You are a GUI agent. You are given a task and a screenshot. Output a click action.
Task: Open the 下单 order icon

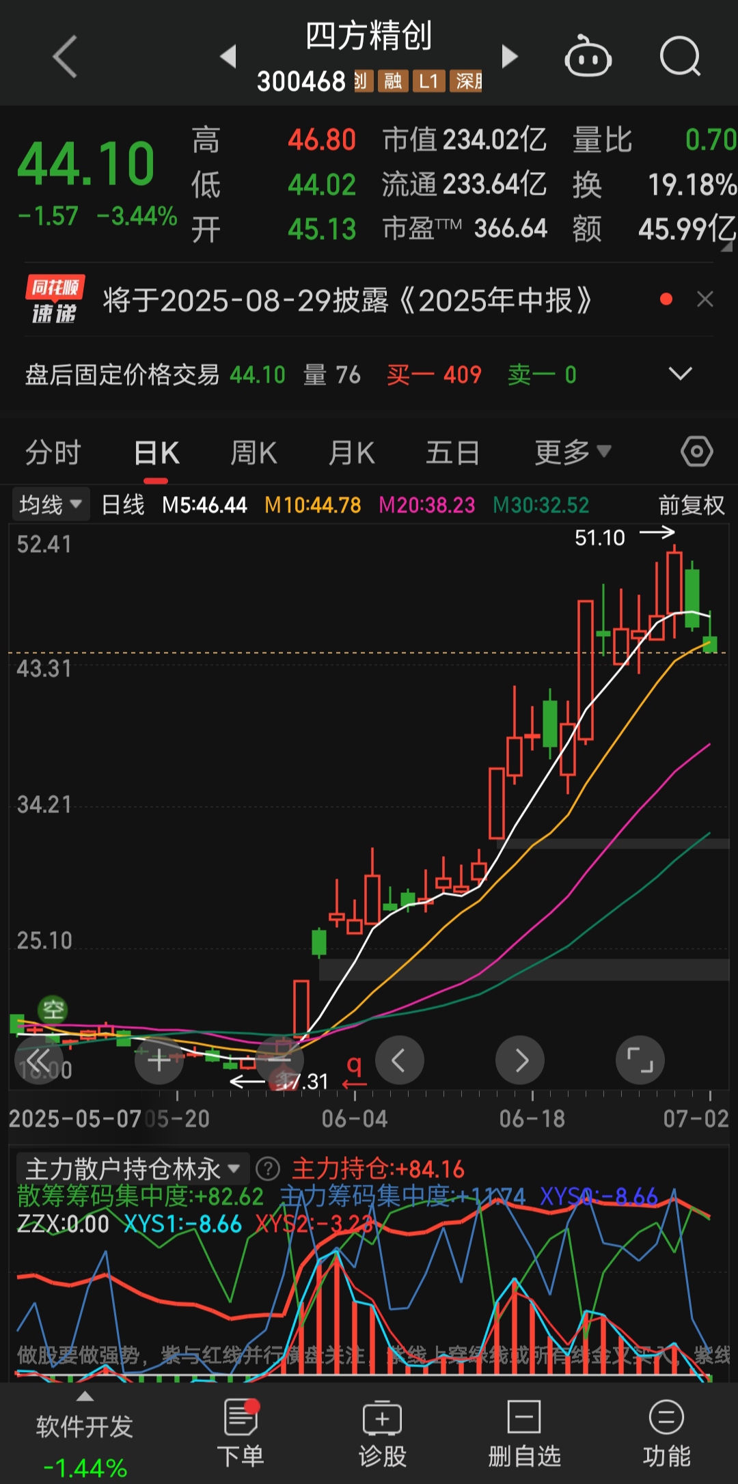click(241, 1434)
